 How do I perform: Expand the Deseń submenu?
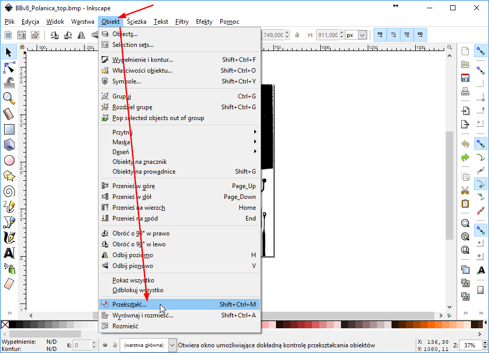pos(180,152)
